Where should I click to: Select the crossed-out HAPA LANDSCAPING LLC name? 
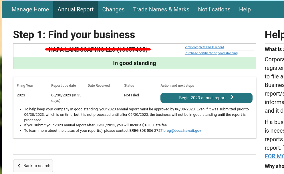click(x=98, y=49)
